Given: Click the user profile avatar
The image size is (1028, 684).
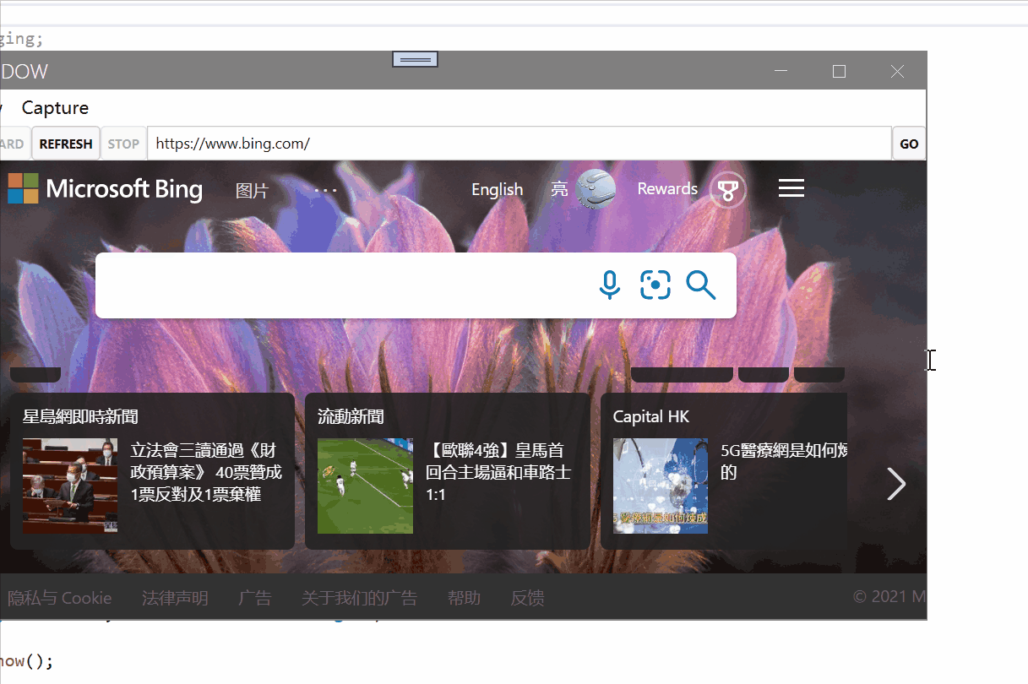Looking at the screenshot, I should tap(596, 188).
